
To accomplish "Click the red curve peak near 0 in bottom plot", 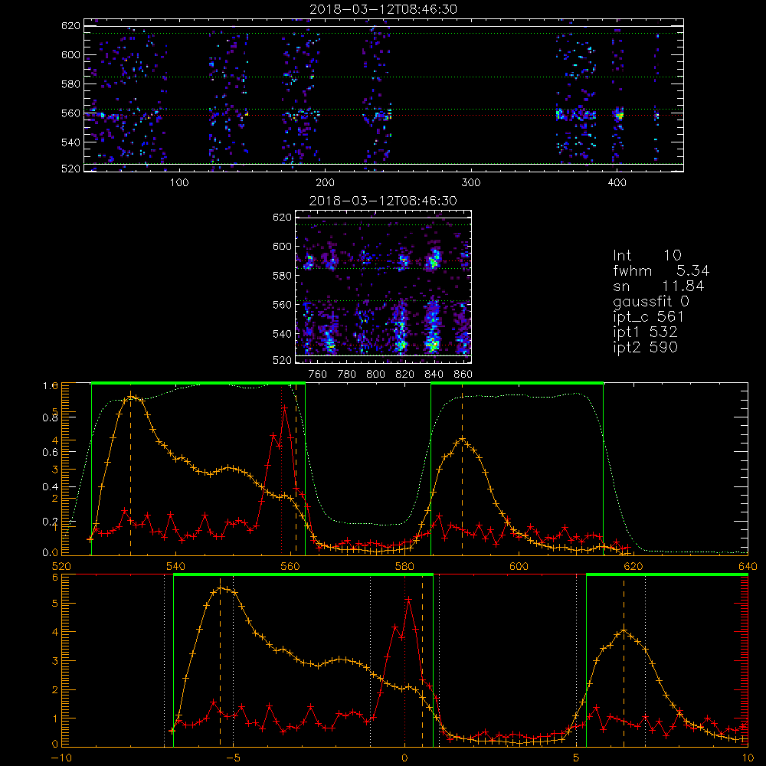I will tap(408, 599).
